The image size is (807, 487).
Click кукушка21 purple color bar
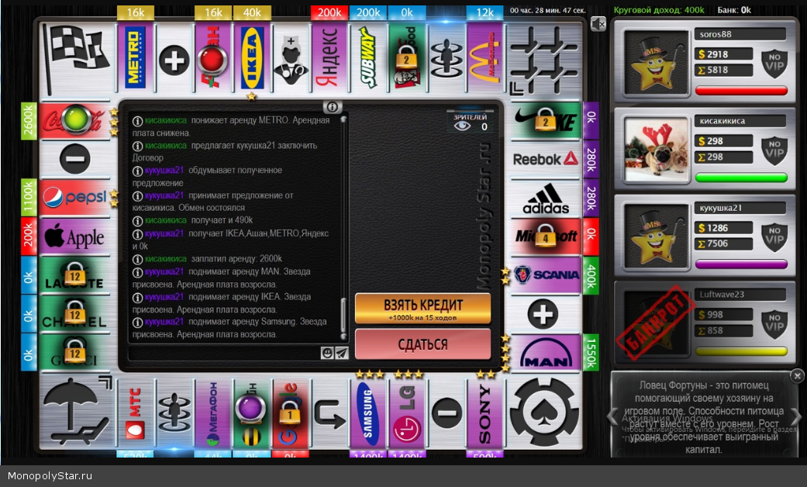click(741, 264)
